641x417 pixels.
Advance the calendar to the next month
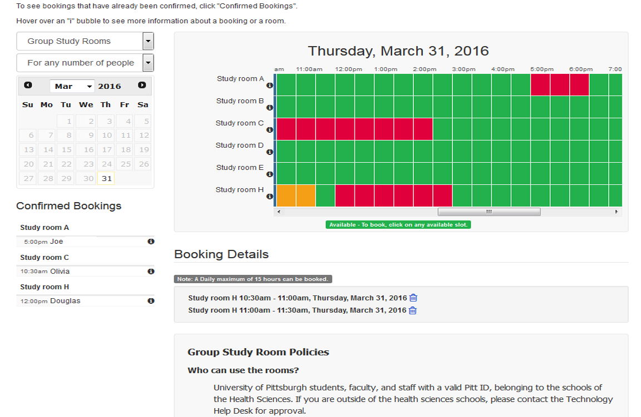point(143,86)
